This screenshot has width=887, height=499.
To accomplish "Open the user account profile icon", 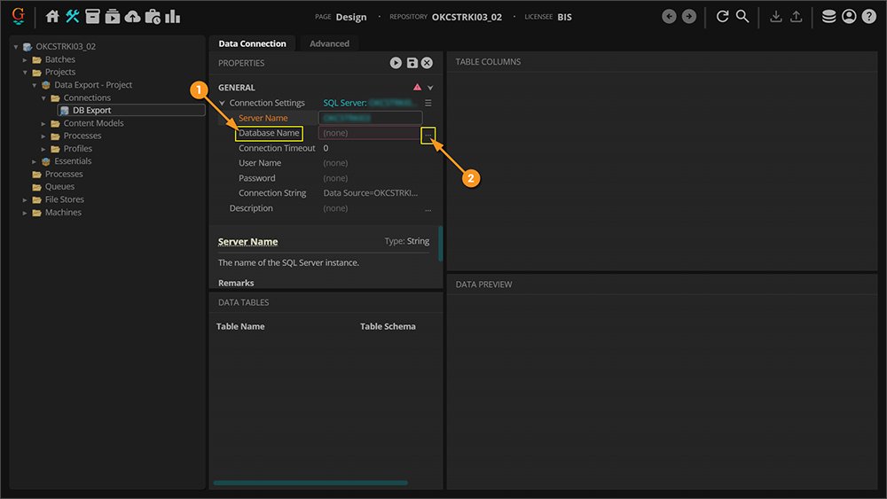I will click(x=849, y=17).
